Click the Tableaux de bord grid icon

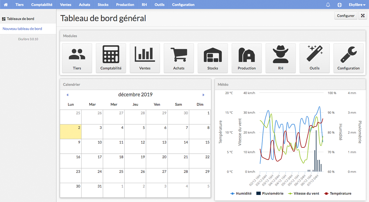(x=4, y=19)
